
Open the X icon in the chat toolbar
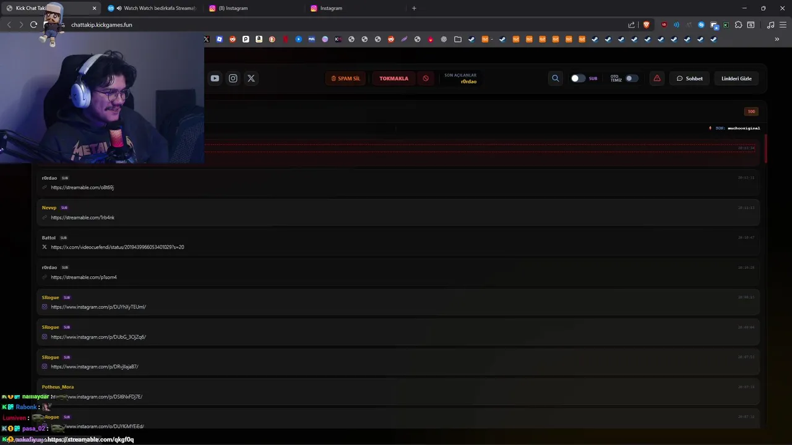click(251, 78)
